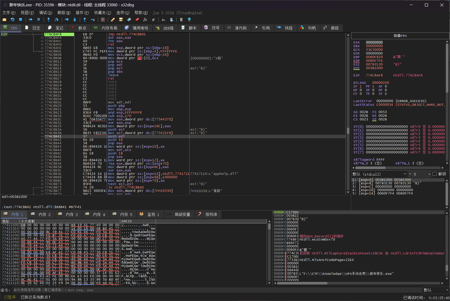
Task: Open the 调用堆栈 call stack tab
Action: pyautogui.click(x=137, y=28)
